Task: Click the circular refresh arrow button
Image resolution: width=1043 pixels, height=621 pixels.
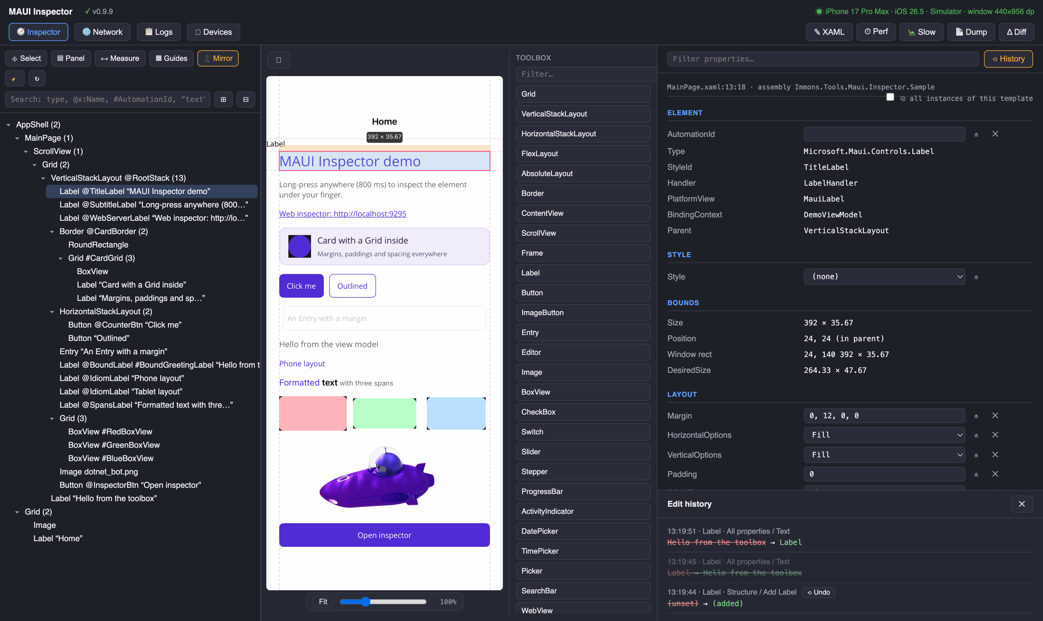Action: [x=37, y=78]
